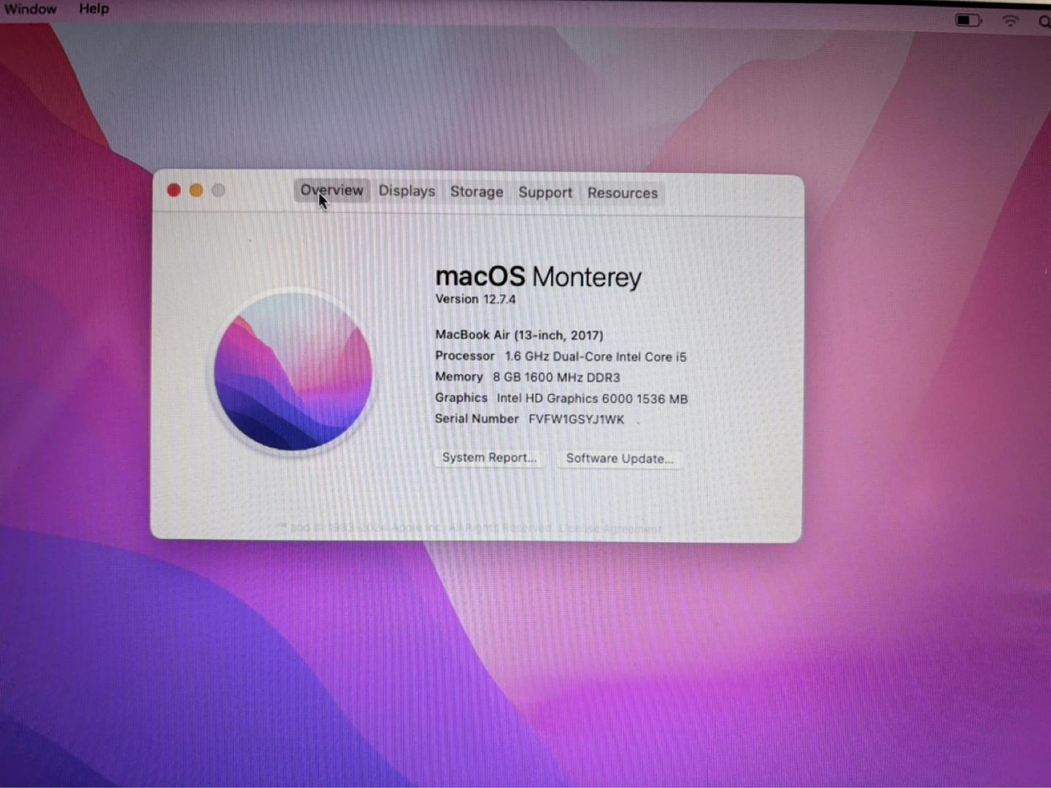Image resolution: width=1051 pixels, height=788 pixels.
Task: Click the macOS Monterey logo image
Action: pyautogui.click(x=293, y=371)
